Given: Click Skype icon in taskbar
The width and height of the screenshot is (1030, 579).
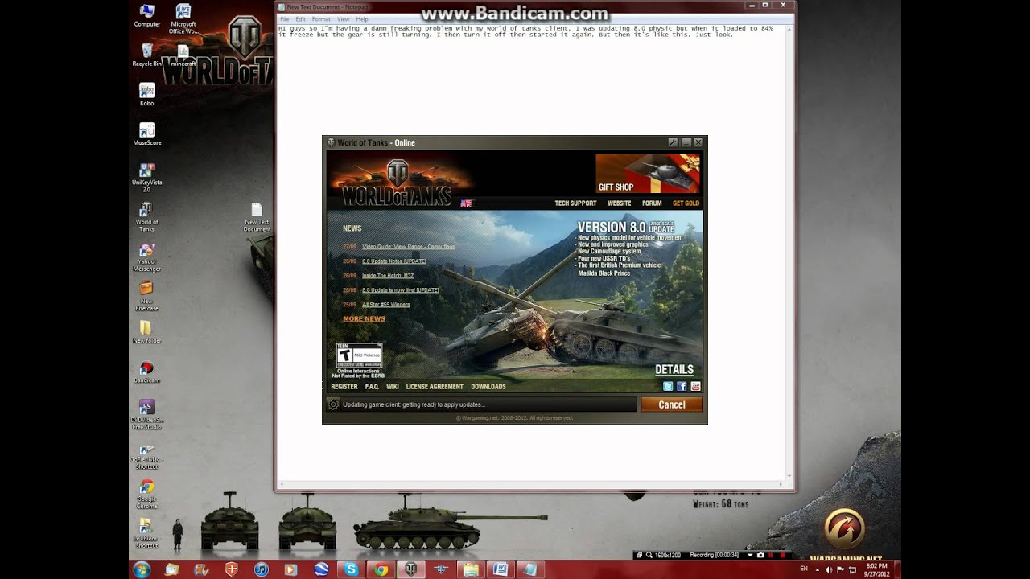Looking at the screenshot, I should 351,569.
